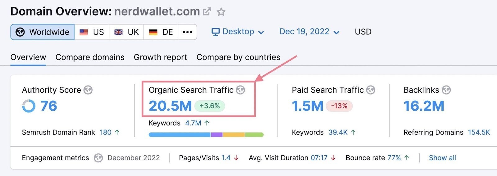Click down arrow next to Pages/Visits
Screen dimensions: 497x176
236,158
